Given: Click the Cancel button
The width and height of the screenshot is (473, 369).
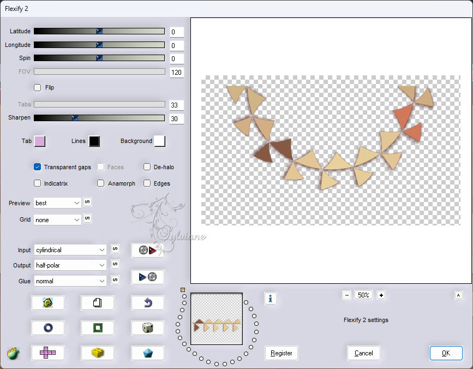Looking at the screenshot, I should pyautogui.click(x=363, y=353).
